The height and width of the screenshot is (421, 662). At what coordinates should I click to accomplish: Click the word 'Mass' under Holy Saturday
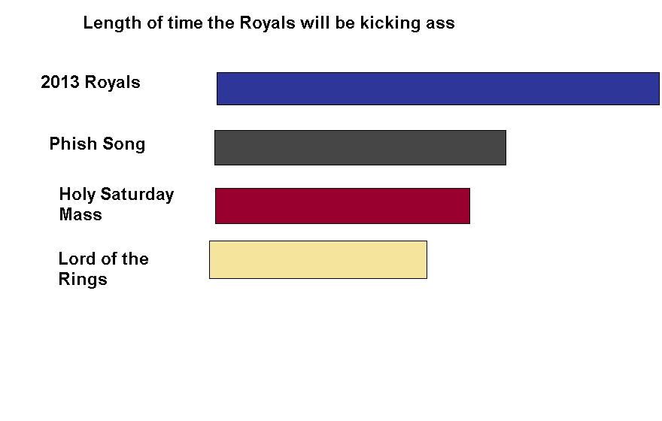coord(80,214)
